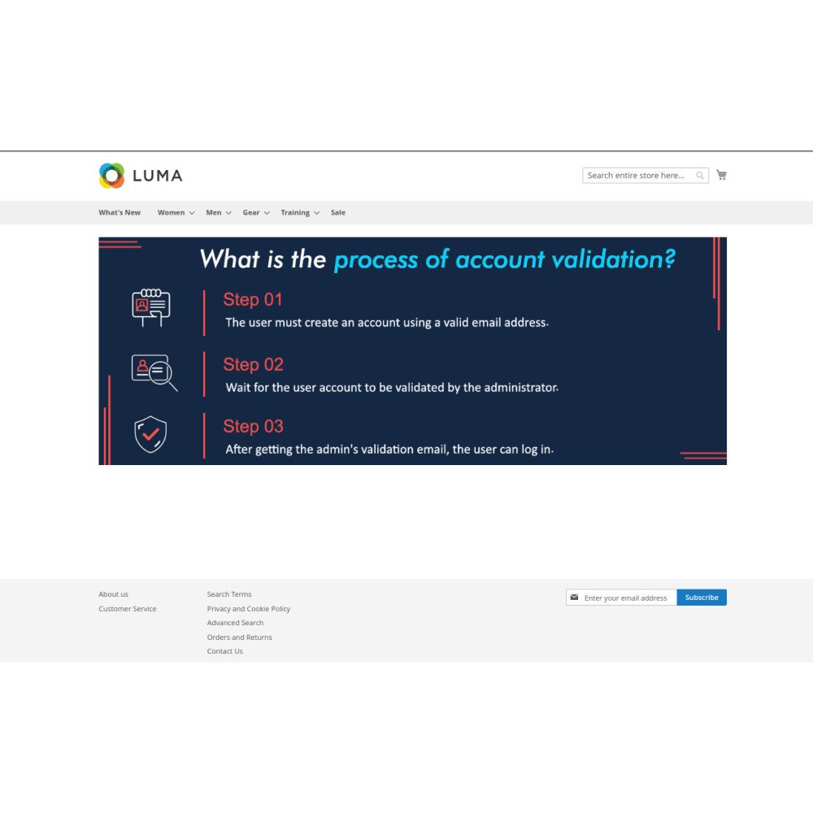Expand the Women menu dropdown

pyautogui.click(x=176, y=212)
